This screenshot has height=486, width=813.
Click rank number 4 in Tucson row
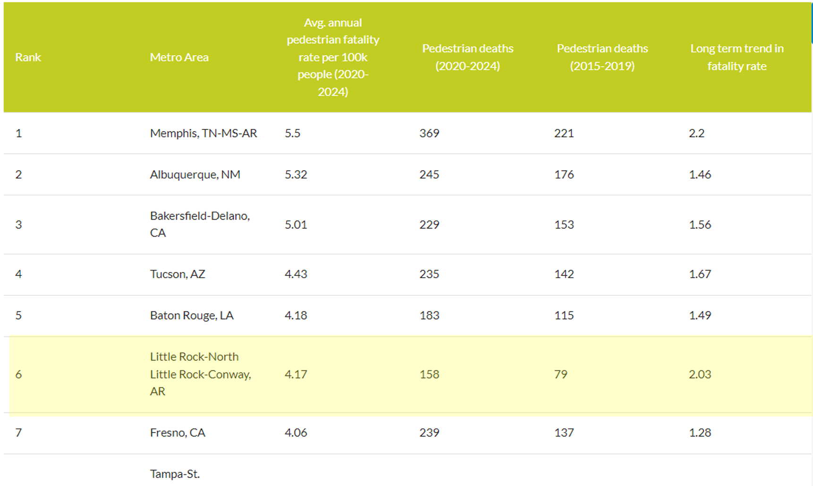click(18, 274)
